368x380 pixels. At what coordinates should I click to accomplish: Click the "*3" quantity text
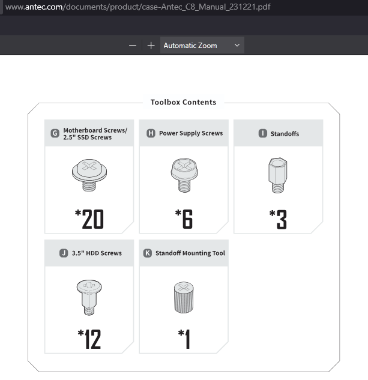(278, 219)
